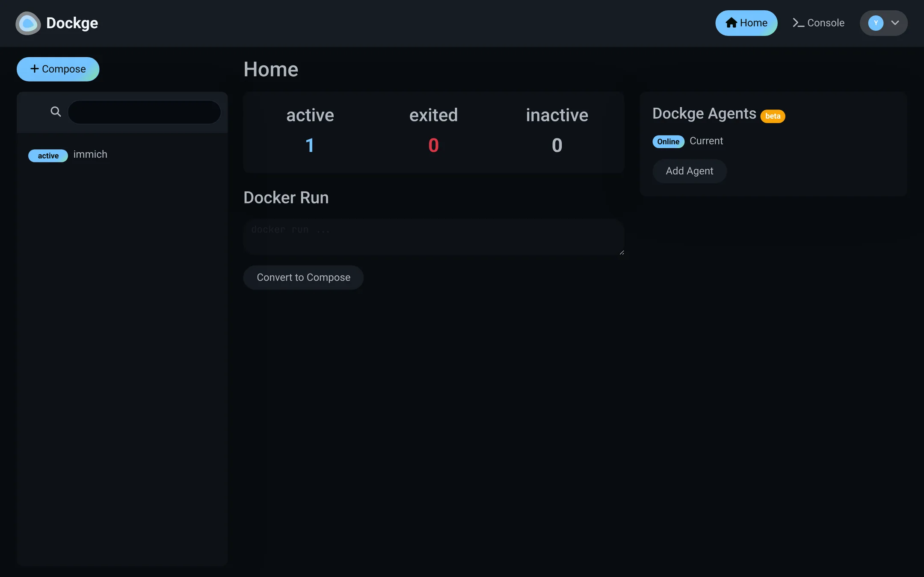Click the textarea resize handle corner
Screen dimensions: 924x577
622,253
